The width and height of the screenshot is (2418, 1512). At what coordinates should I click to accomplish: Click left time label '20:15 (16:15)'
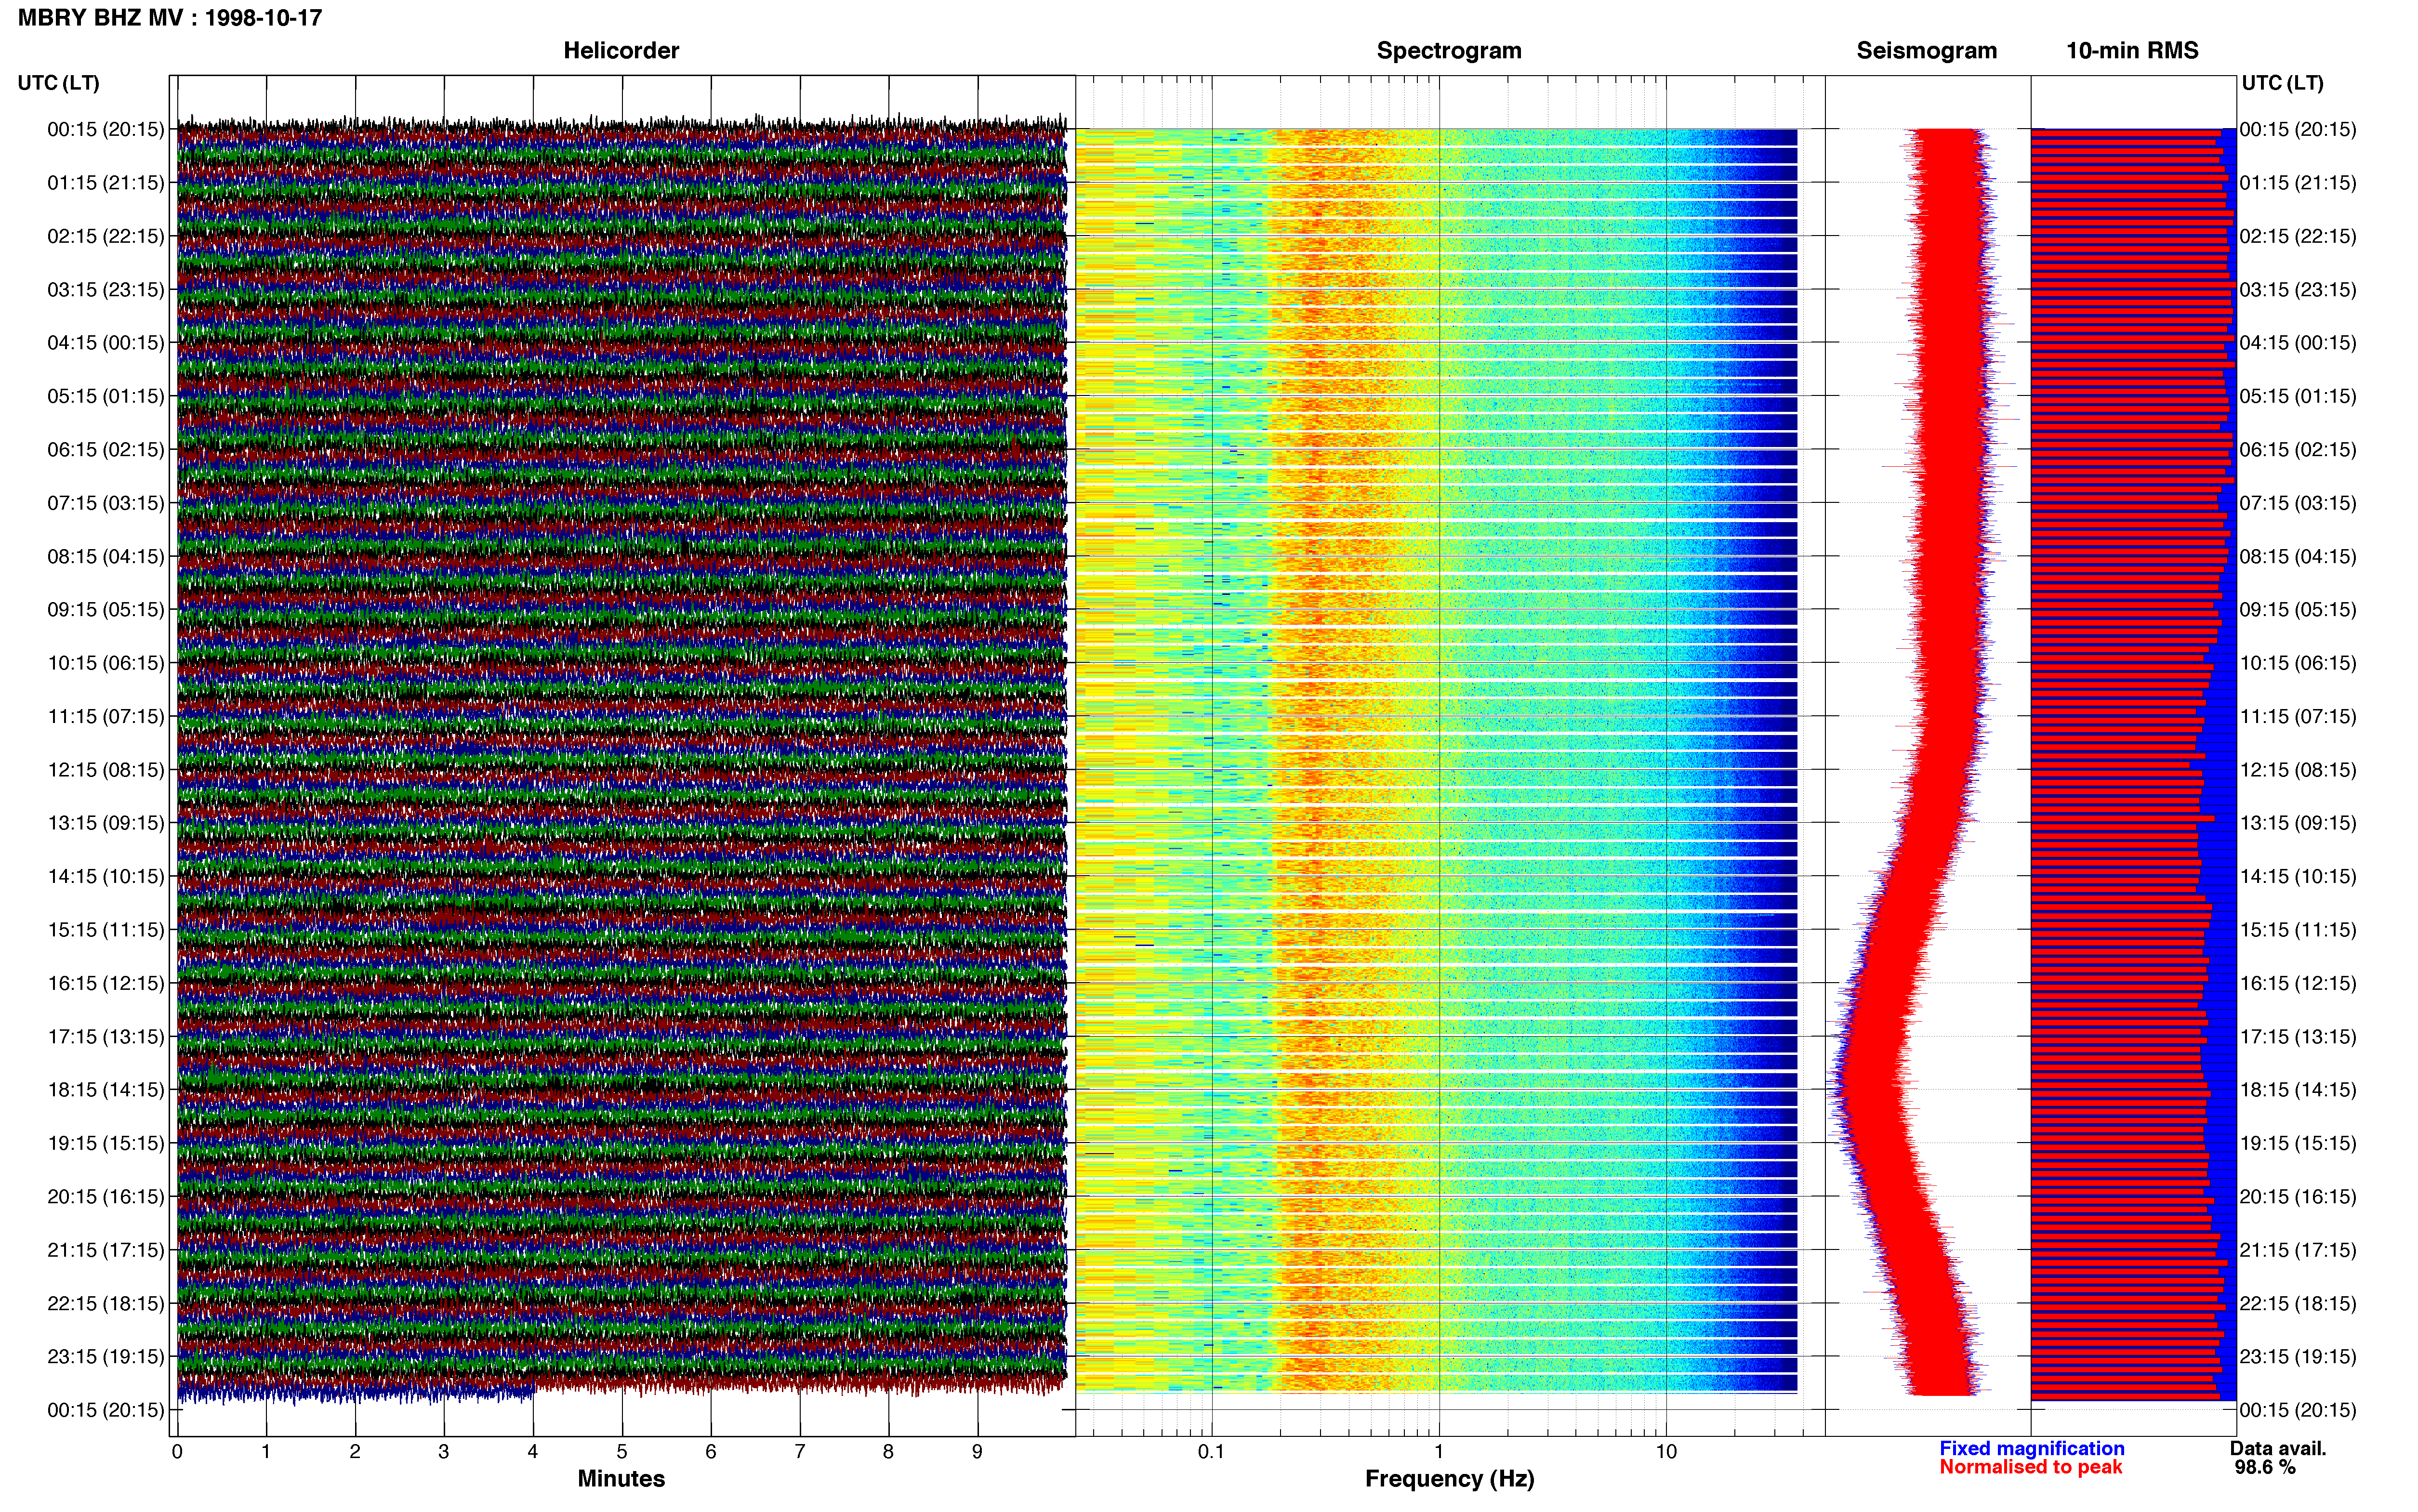[x=106, y=1196]
